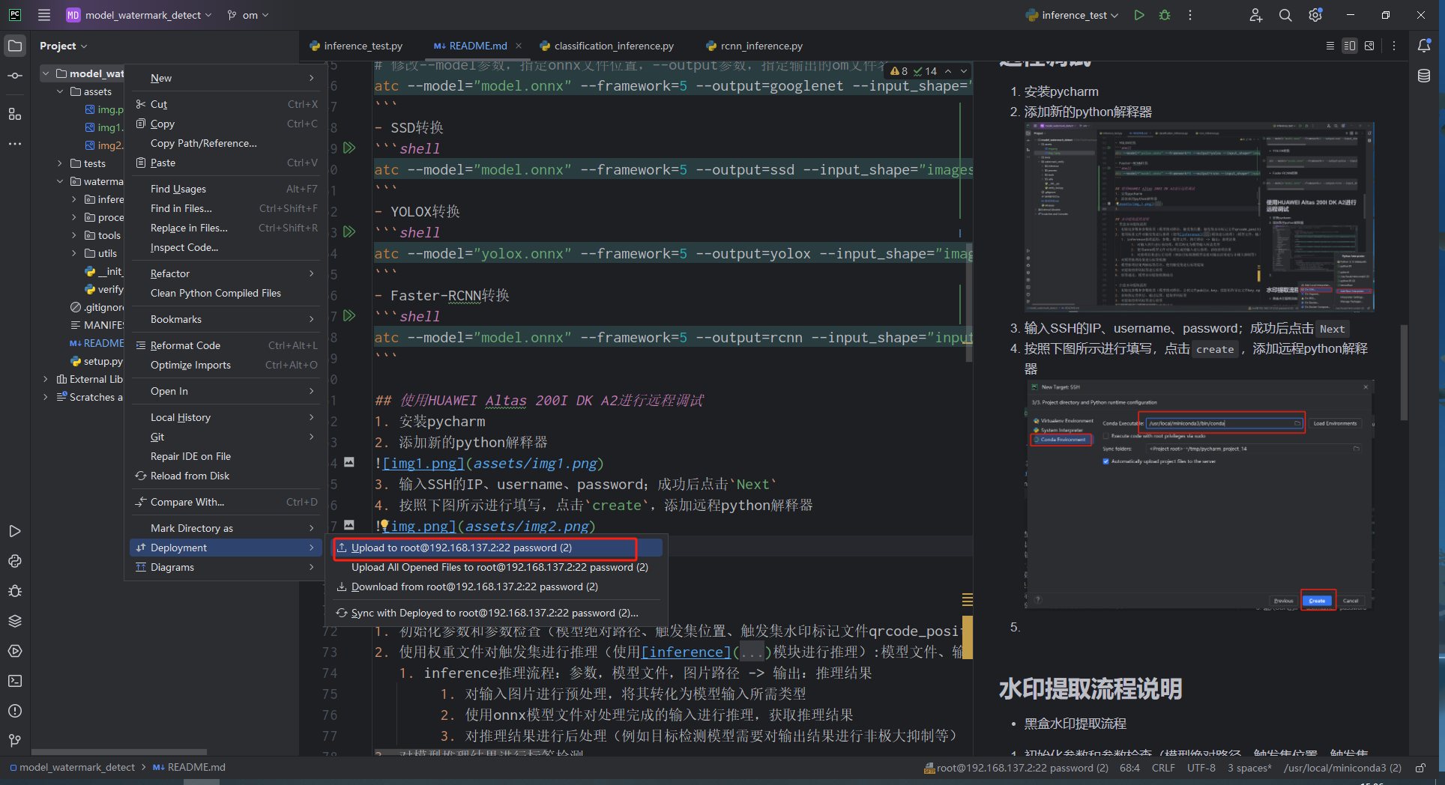Open the Project tool window folder icon
The height and width of the screenshot is (785, 1445).
[15, 46]
